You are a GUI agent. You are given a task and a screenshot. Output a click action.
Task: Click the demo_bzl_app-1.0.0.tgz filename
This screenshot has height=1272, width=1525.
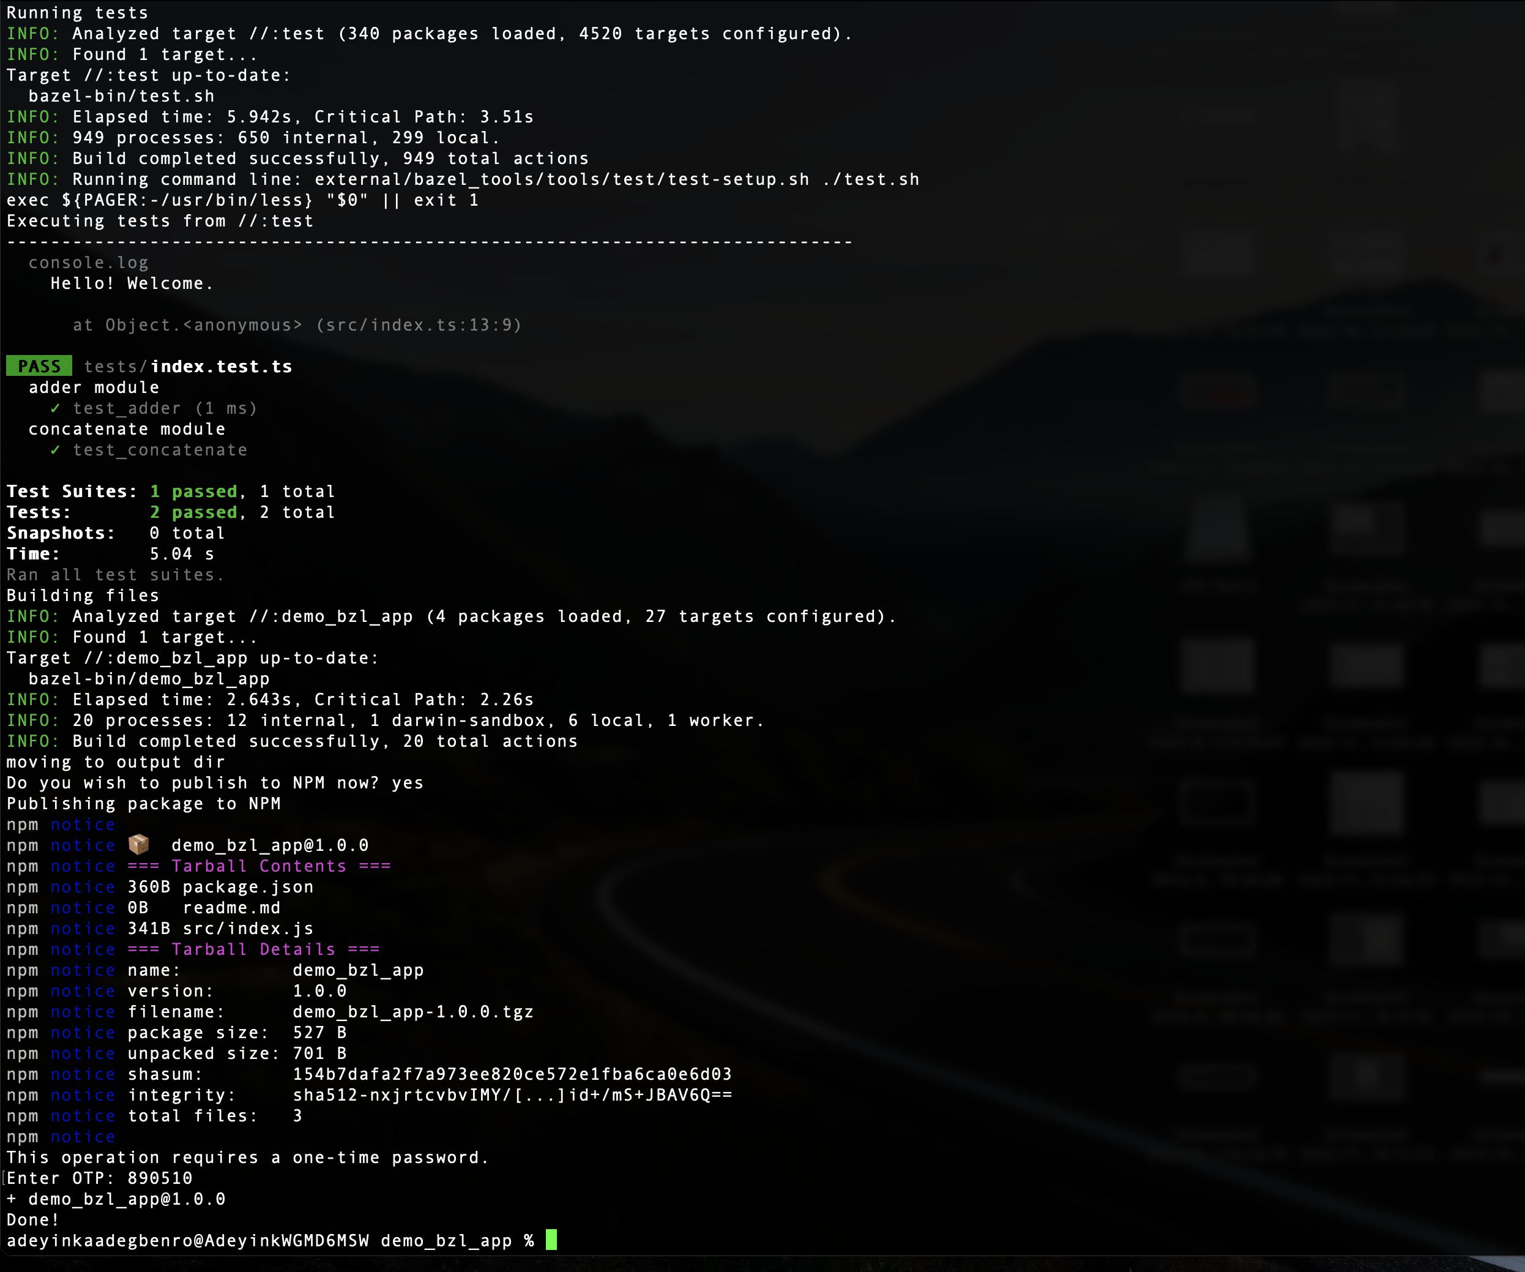coord(412,1011)
